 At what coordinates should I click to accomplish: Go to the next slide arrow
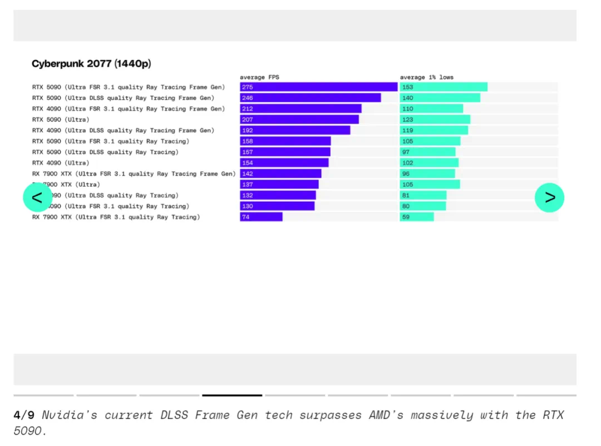coord(549,197)
